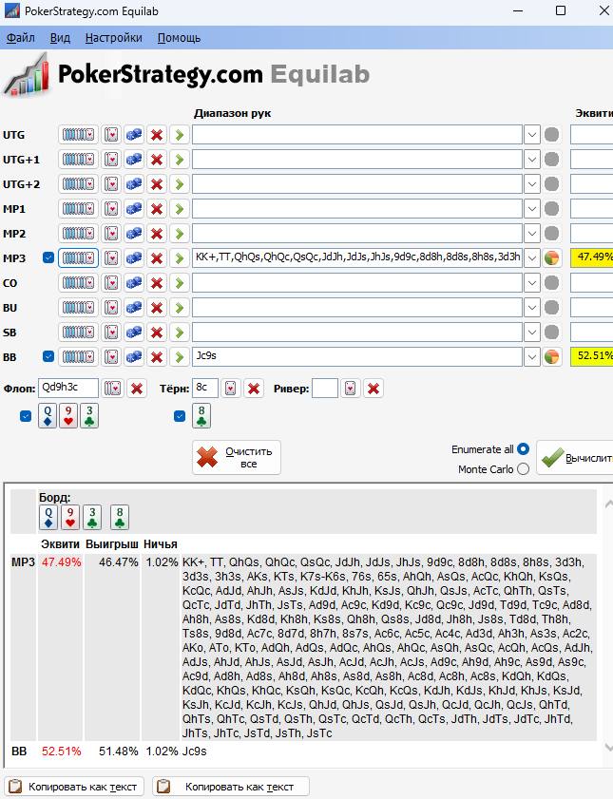Click Jc9s text in BB result row

pos(195,751)
